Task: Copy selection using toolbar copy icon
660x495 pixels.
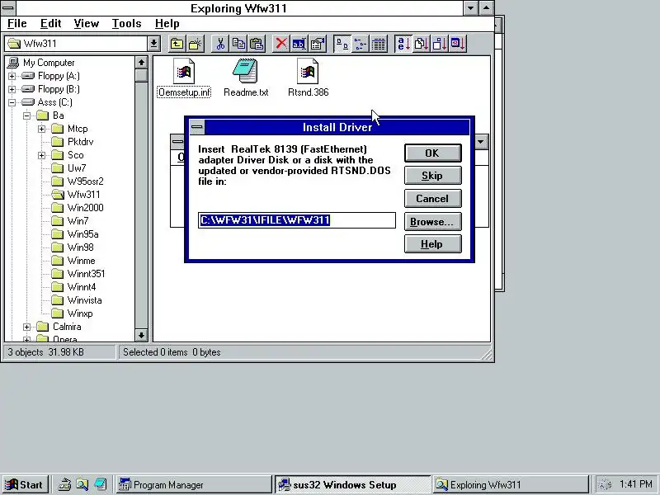Action: tap(238, 44)
